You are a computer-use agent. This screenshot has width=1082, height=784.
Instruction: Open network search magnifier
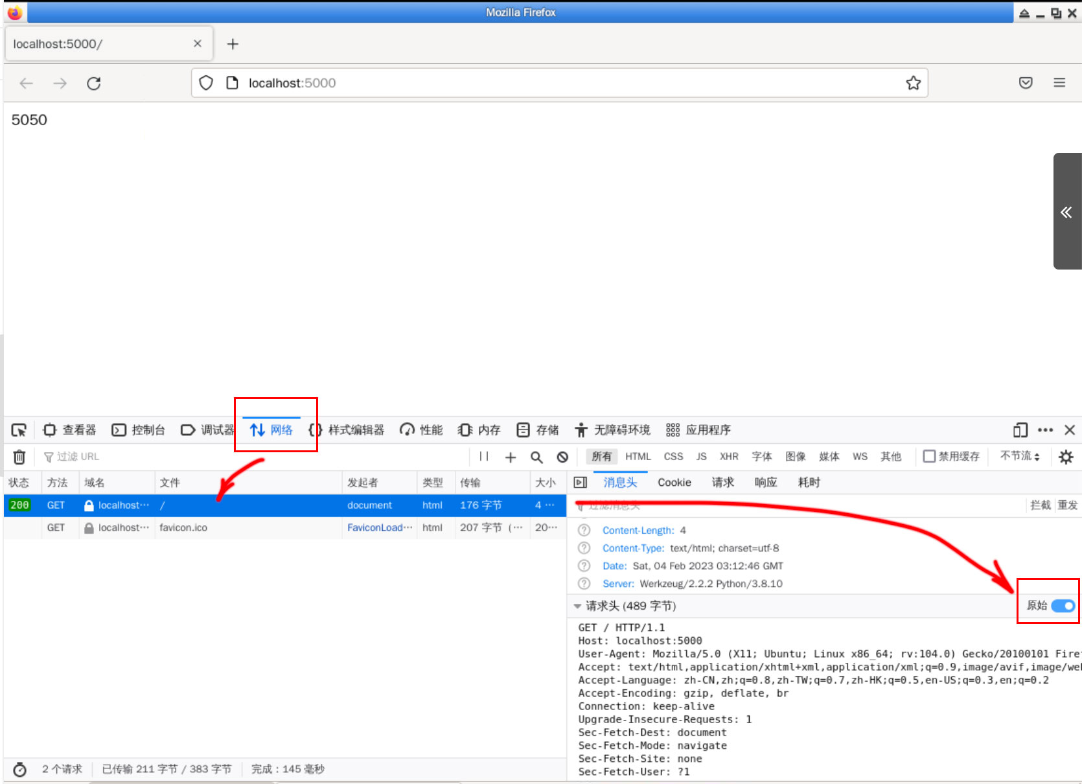tap(536, 457)
